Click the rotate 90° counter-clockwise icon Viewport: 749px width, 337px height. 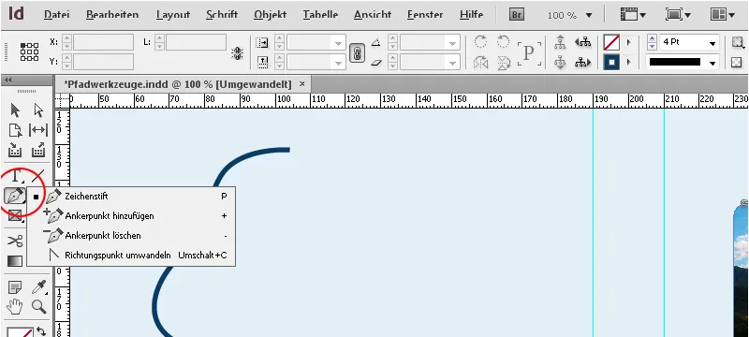pos(503,41)
